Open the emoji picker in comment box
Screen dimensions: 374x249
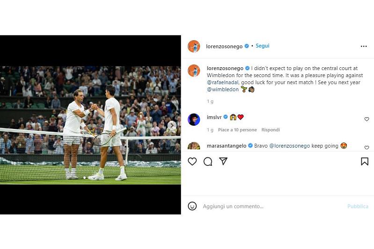(192, 206)
